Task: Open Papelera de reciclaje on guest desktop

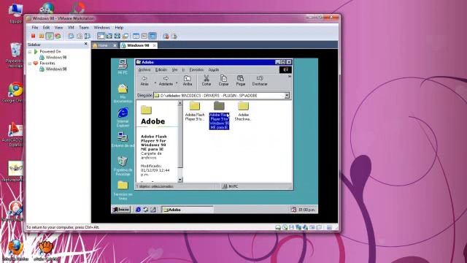Action: pyautogui.click(x=123, y=166)
